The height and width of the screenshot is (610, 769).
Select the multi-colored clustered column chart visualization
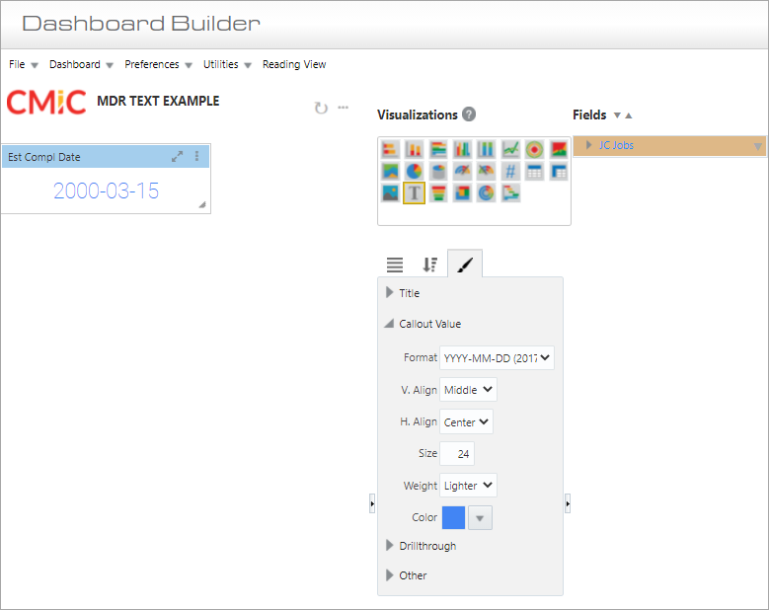[x=462, y=149]
